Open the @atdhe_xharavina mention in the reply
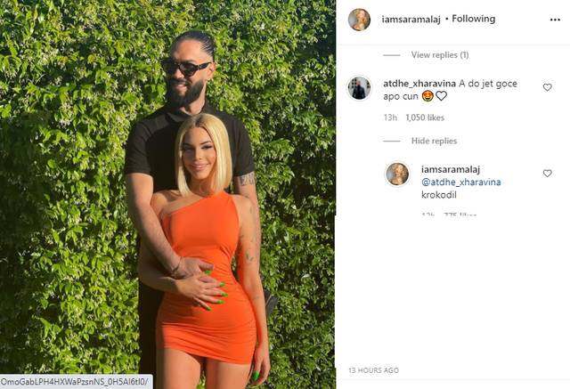 [461, 182]
